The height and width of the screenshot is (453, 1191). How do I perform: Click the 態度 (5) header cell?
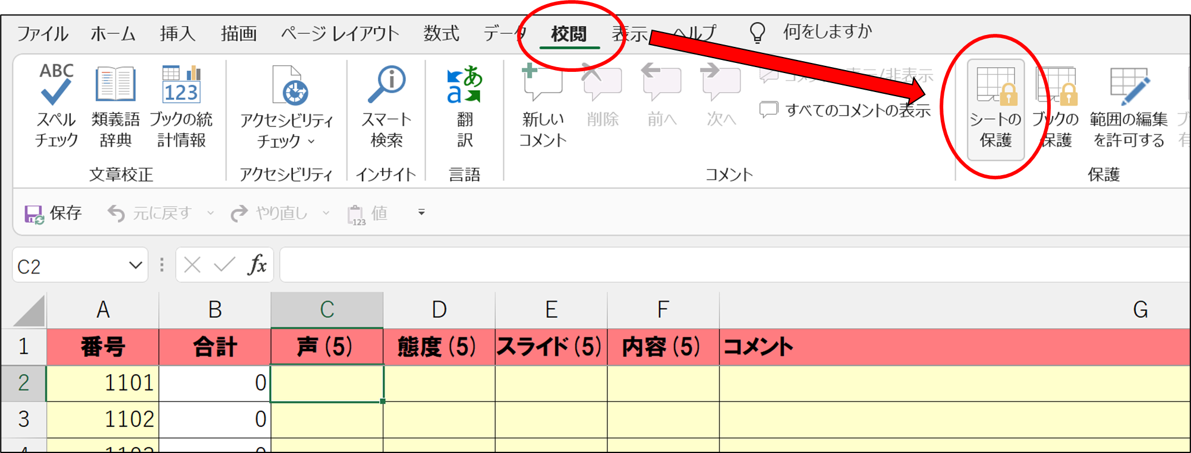pyautogui.click(x=439, y=347)
